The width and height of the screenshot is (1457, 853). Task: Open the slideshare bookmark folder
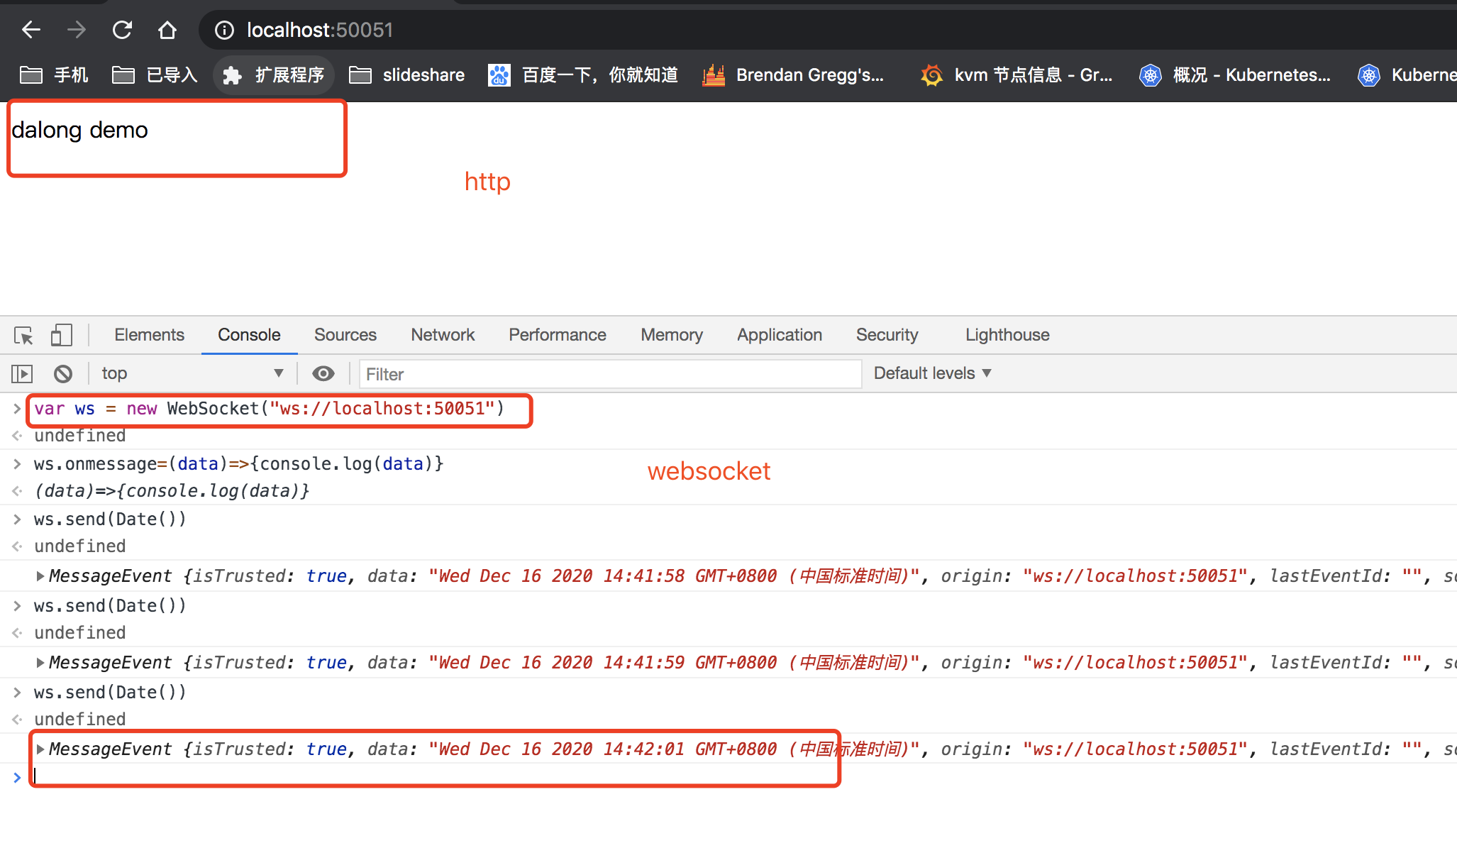407,75
